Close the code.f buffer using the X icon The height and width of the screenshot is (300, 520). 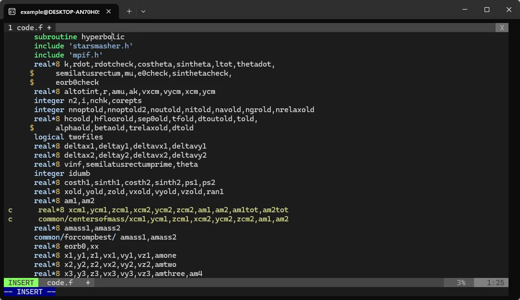tap(501, 27)
